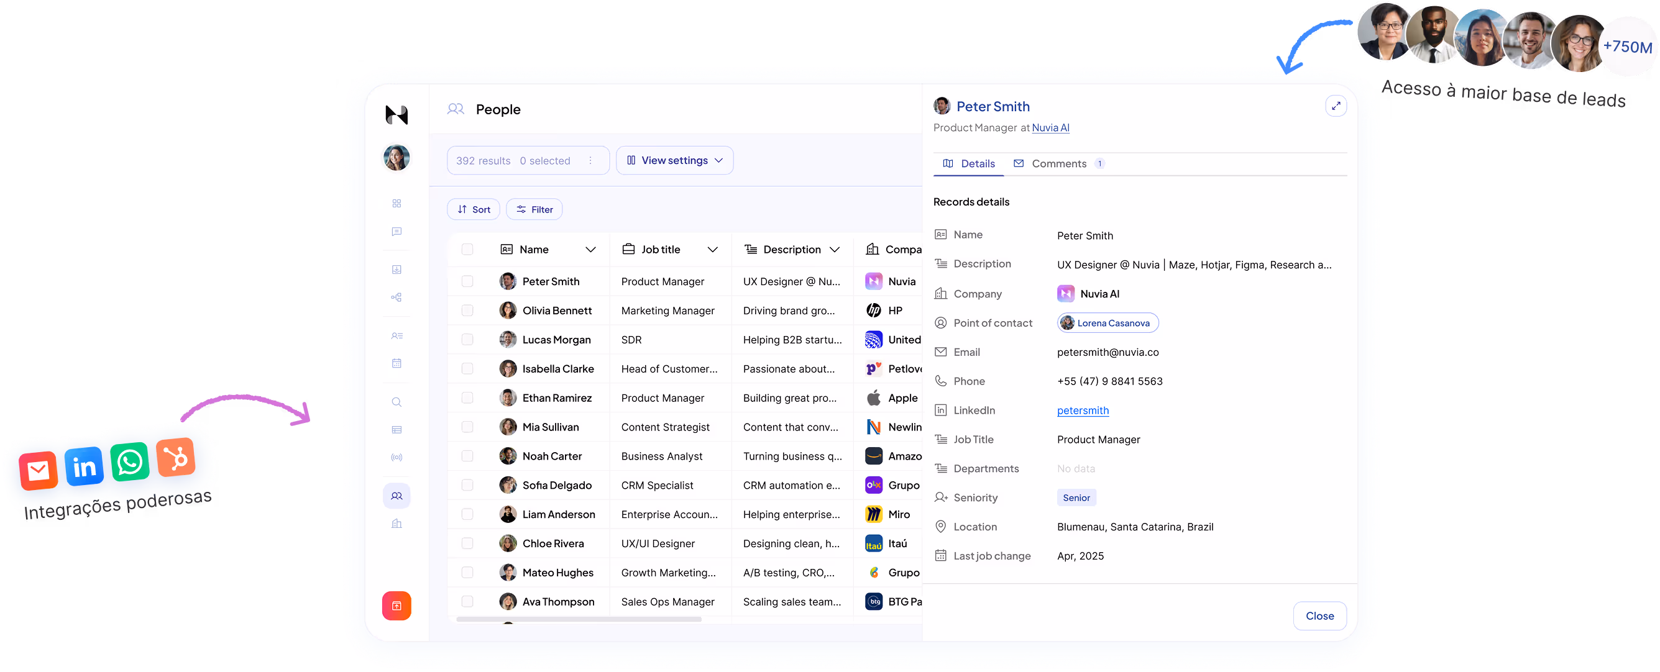The height and width of the screenshot is (672, 1660).
Task: Open the petersmith LinkedIn link
Action: coord(1082,411)
